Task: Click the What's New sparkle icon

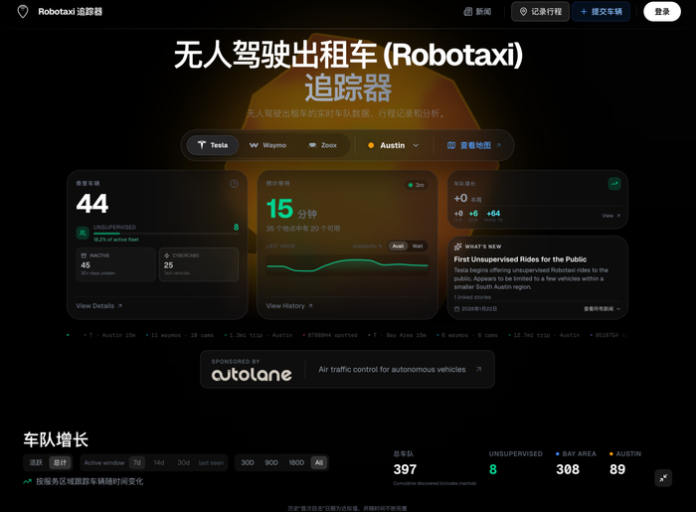Action: point(457,247)
